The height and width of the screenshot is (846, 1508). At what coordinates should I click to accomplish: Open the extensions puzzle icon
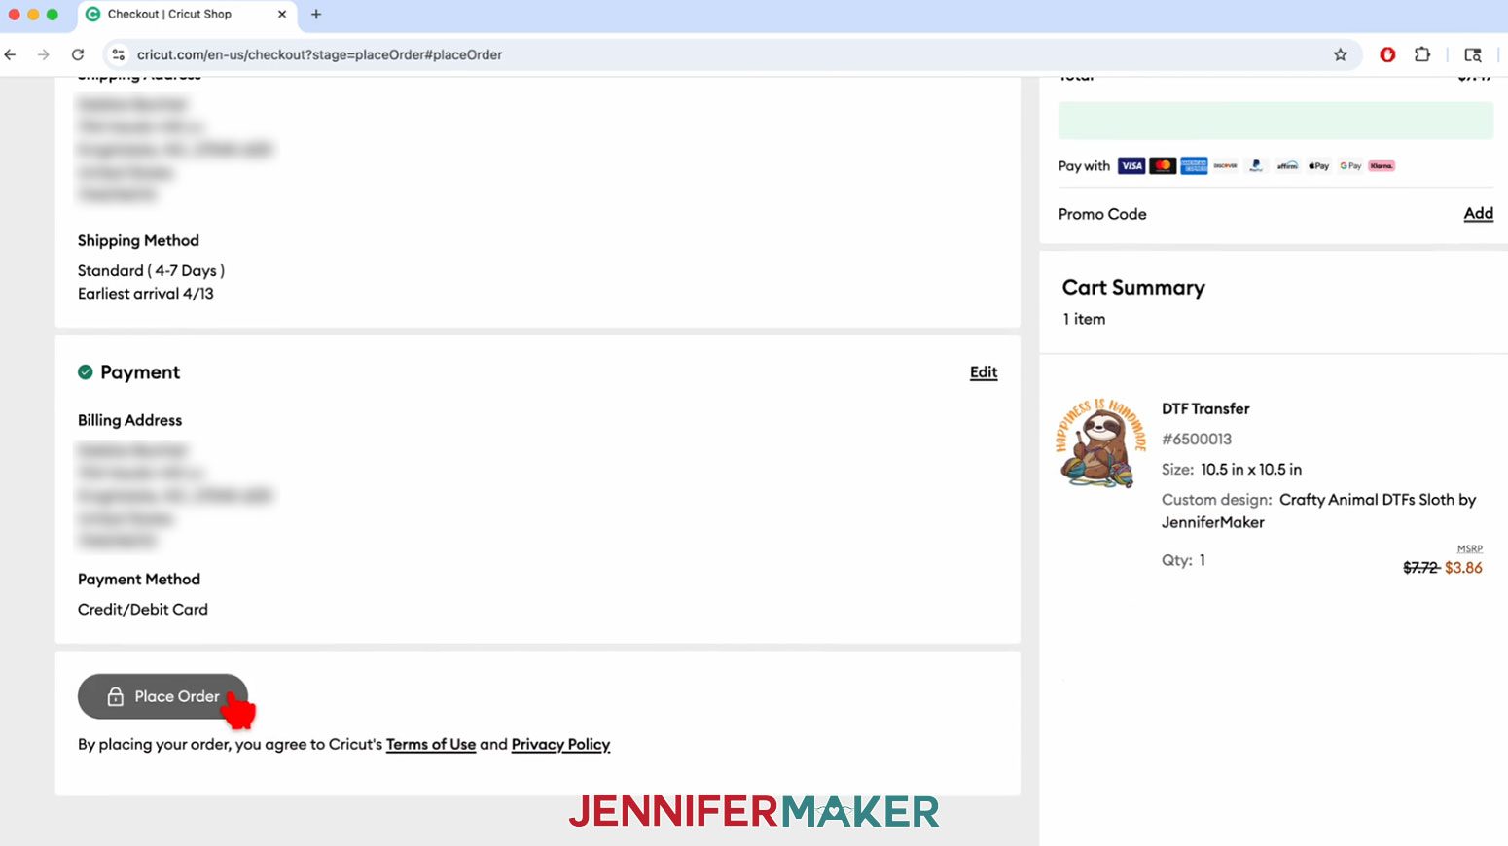[x=1421, y=54]
